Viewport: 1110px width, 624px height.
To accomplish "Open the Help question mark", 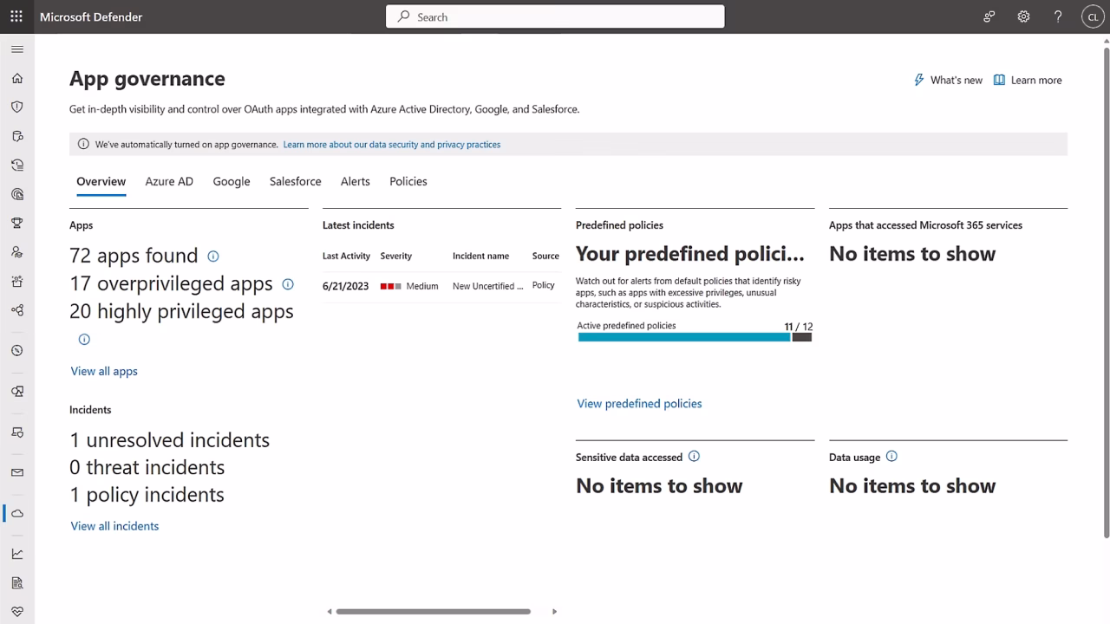I will coord(1058,16).
